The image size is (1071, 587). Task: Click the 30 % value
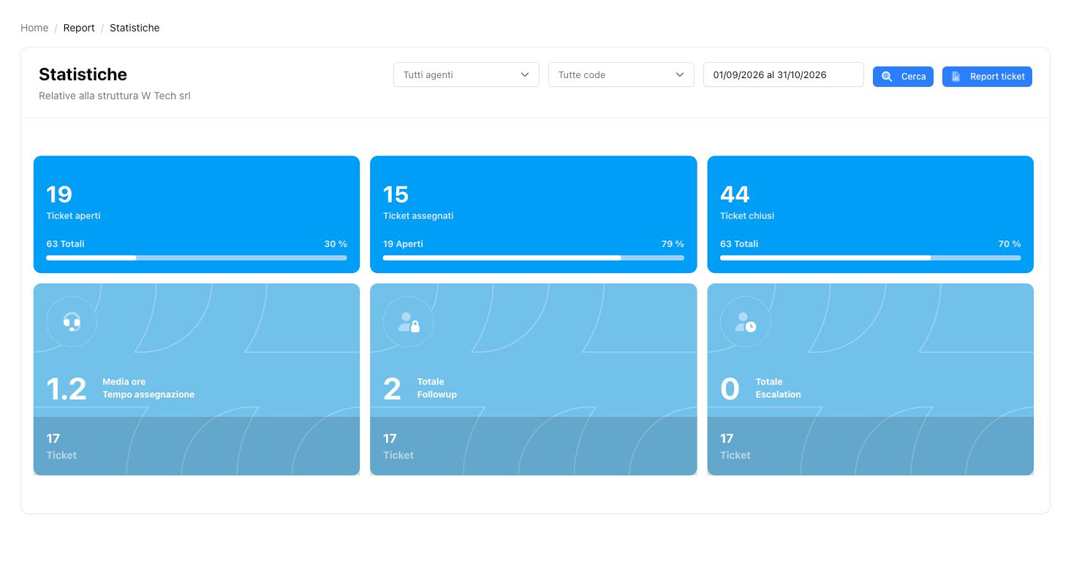[336, 244]
